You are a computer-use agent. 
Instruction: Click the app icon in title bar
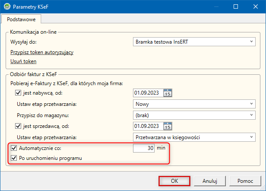coord(6,6)
